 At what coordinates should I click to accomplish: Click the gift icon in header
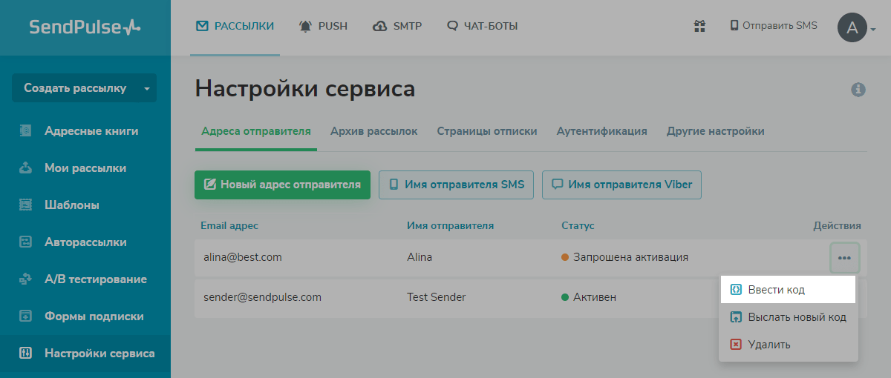[x=699, y=26]
